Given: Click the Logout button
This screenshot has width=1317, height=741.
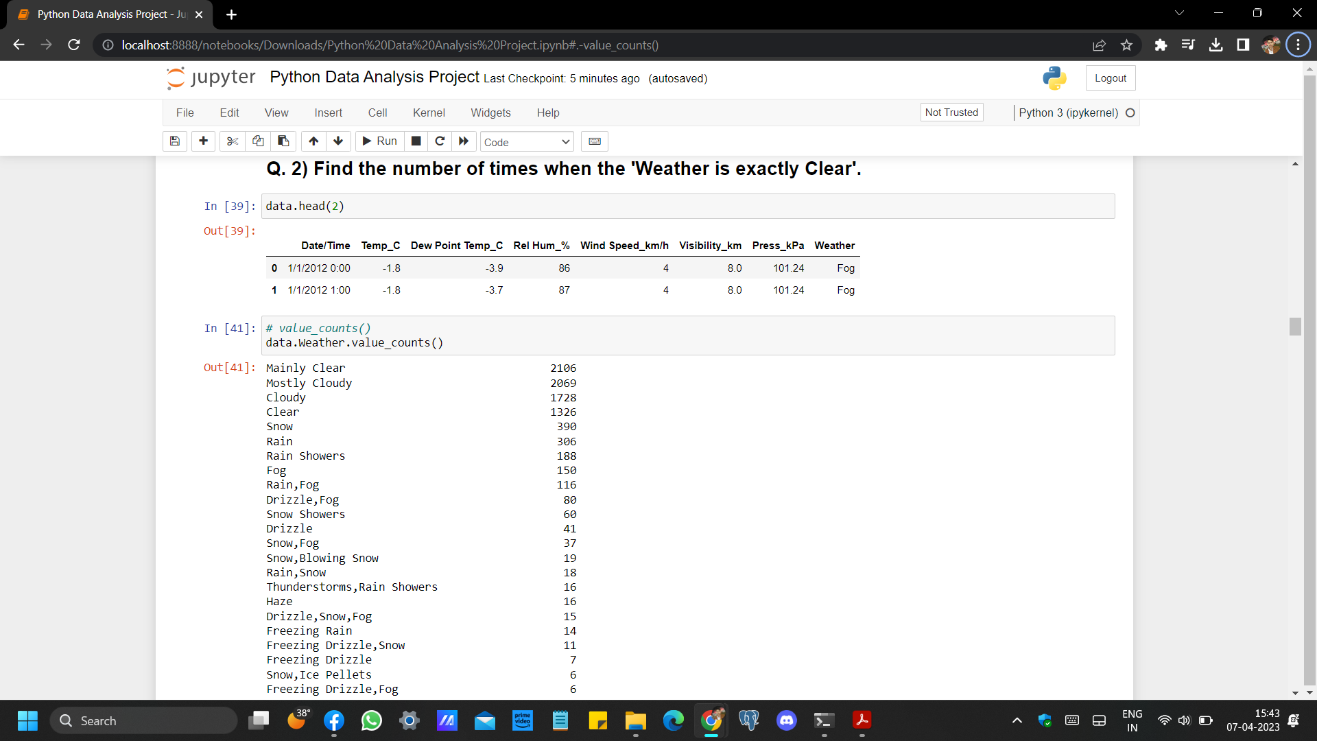Looking at the screenshot, I should coord(1110,78).
